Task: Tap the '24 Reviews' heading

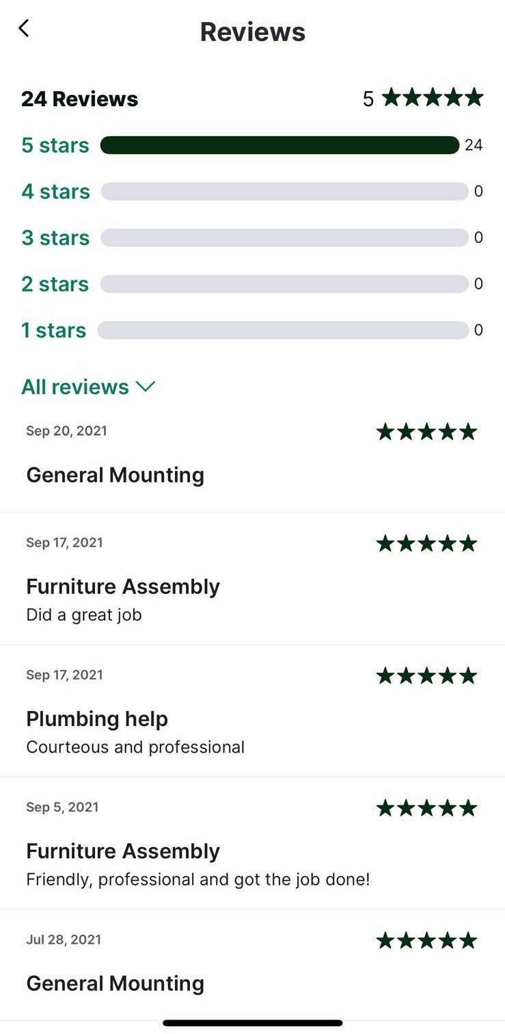Action: coord(80,99)
